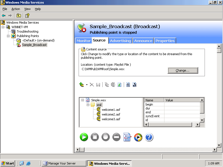Screen dimensions: 223x167
Task: Open the File menu
Action: click(x=5, y=9)
